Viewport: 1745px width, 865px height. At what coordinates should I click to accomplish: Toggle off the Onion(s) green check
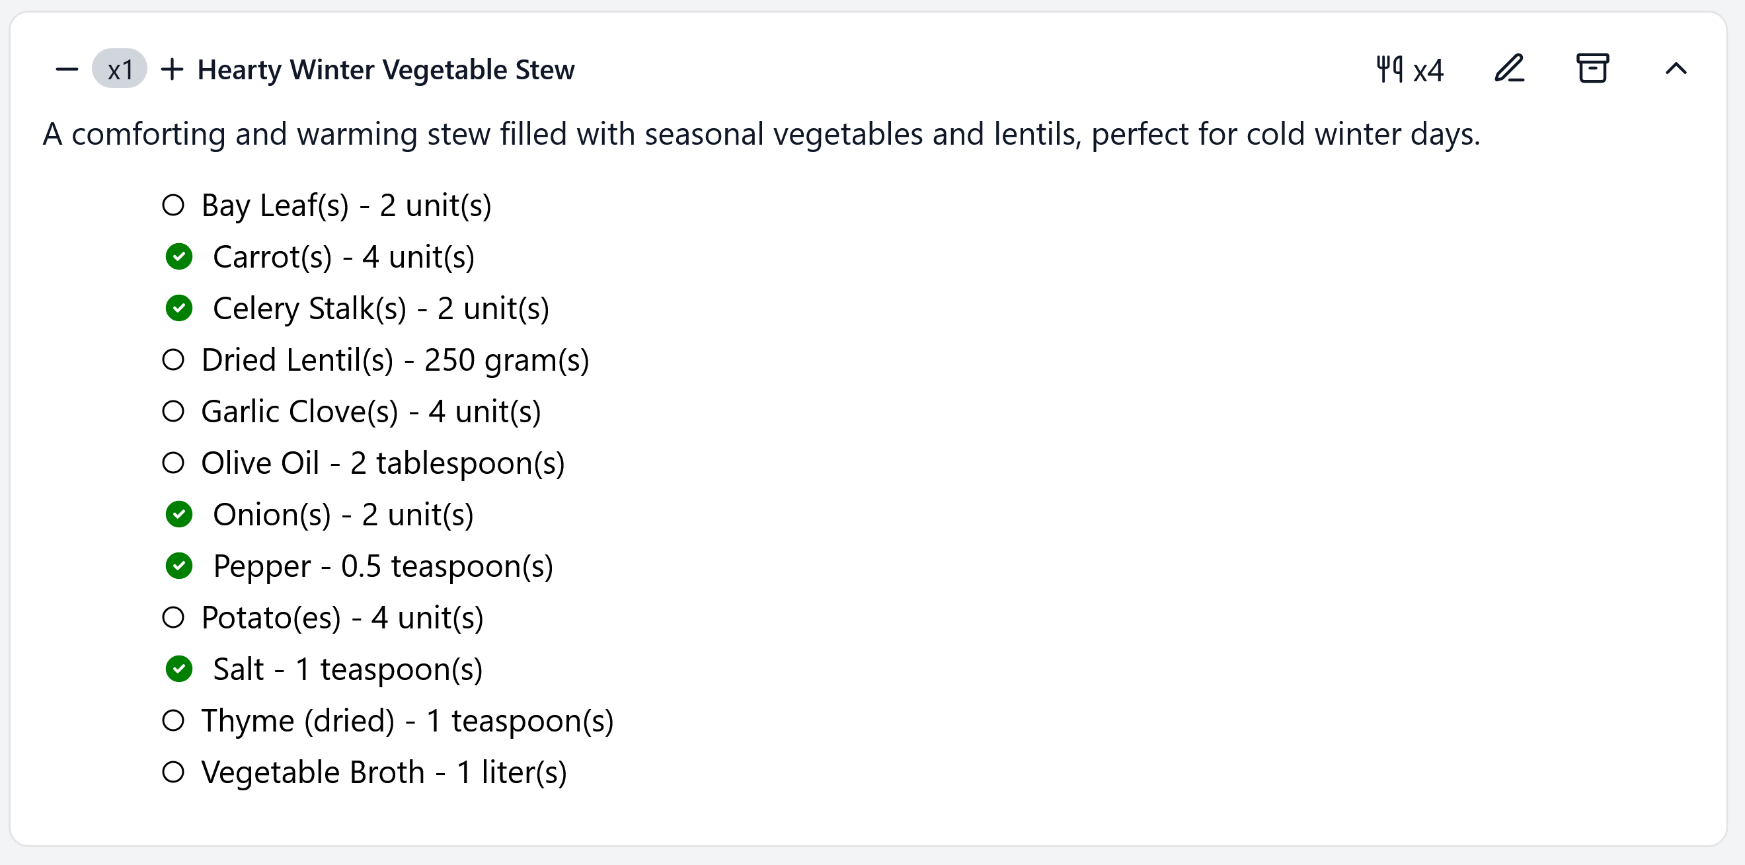179,514
